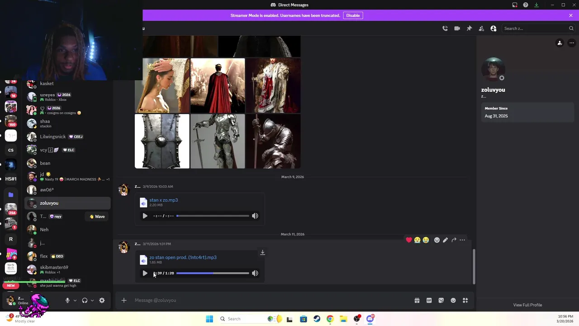React with the red heart emoji
This screenshot has width=579, height=326.
pos(409,240)
